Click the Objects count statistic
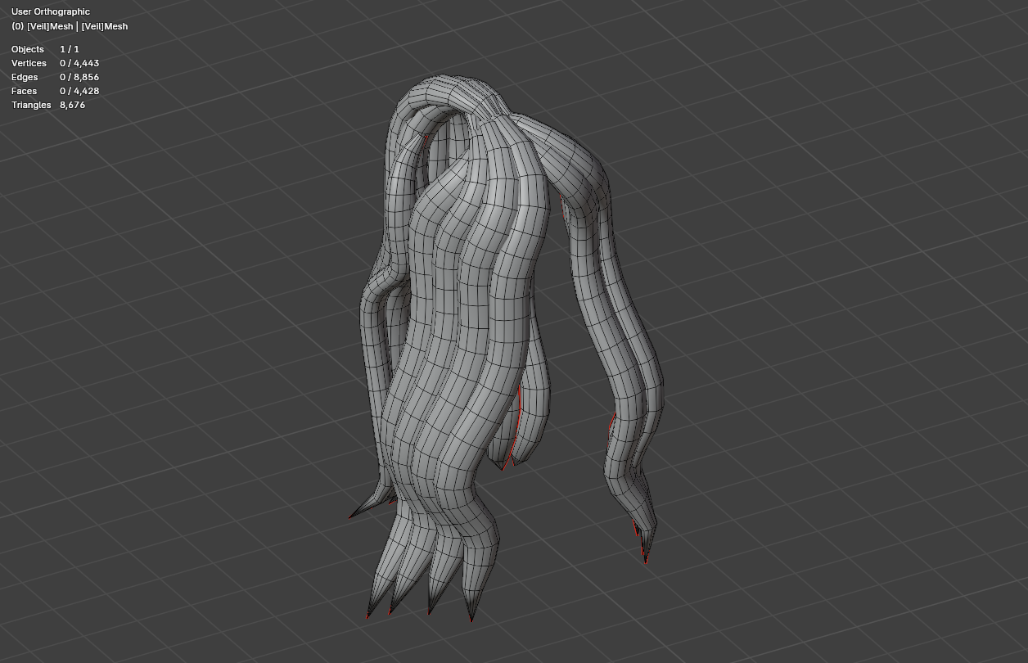Viewport: 1028px width, 663px height. [x=45, y=49]
